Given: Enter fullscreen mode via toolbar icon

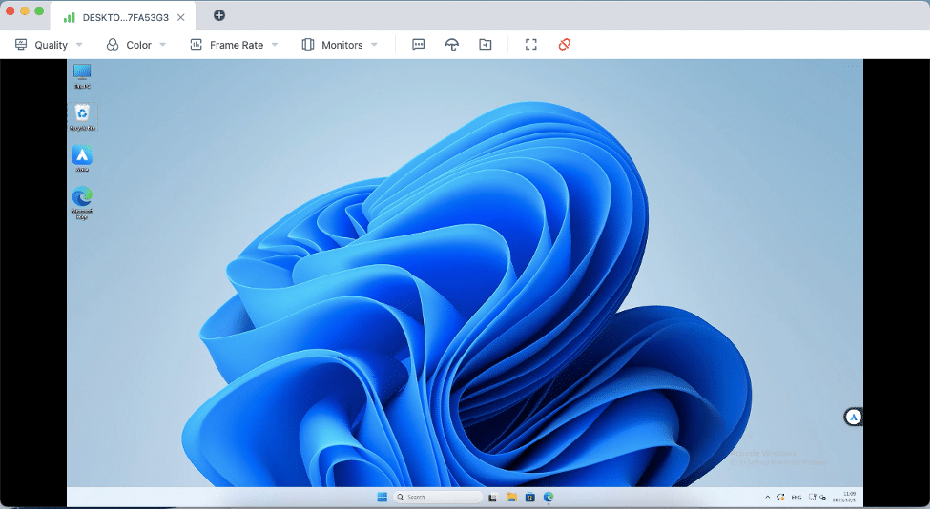Looking at the screenshot, I should click(x=530, y=45).
